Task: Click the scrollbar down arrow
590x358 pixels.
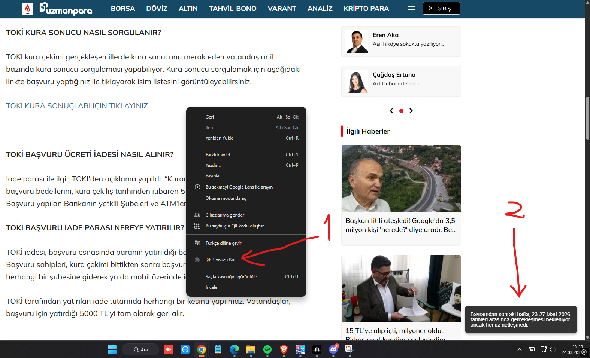Action: pos(587,337)
